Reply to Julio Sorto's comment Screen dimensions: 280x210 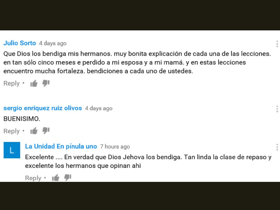pyautogui.click(x=11, y=83)
